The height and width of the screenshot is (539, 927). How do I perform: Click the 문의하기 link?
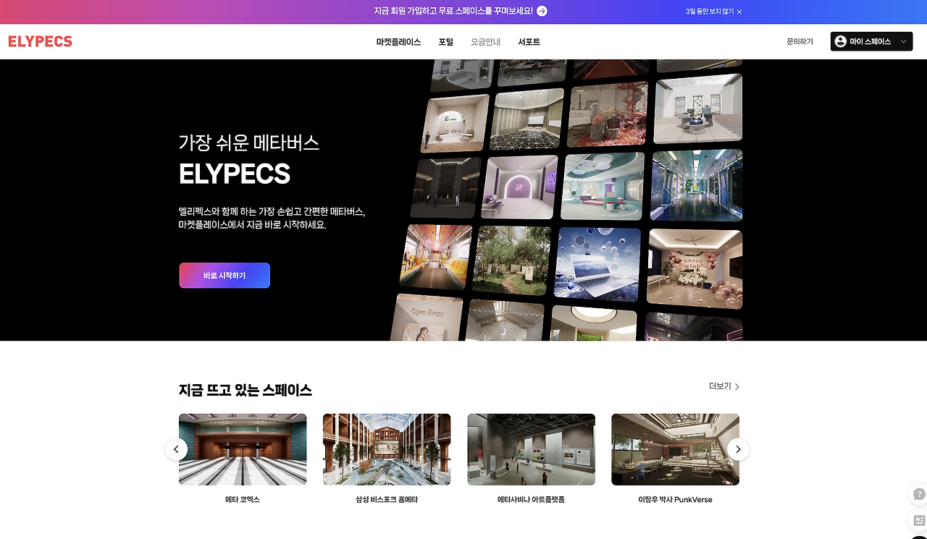(798, 41)
